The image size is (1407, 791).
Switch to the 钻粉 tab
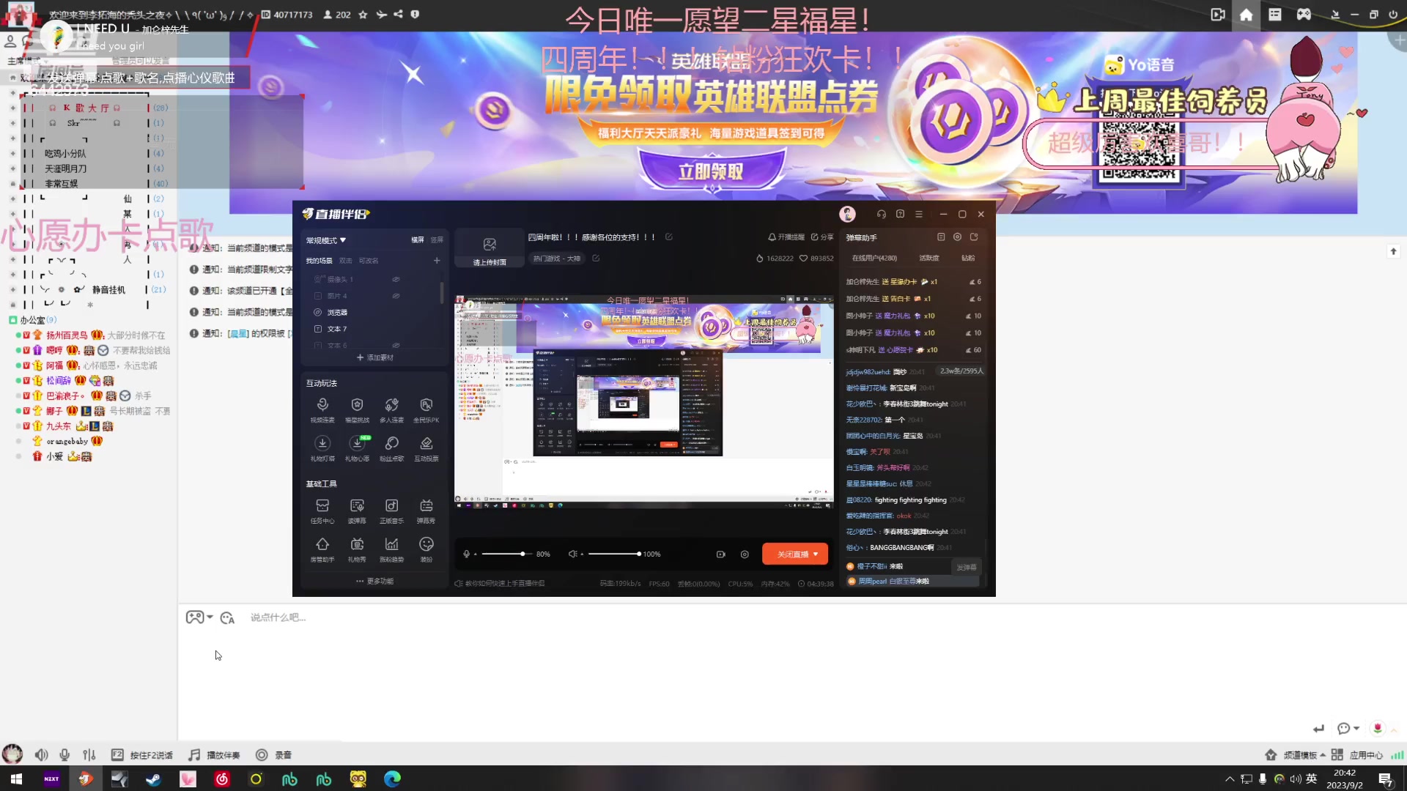click(968, 258)
